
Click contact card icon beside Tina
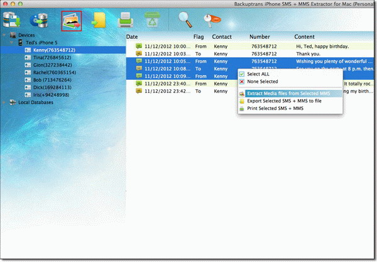(x=28, y=57)
